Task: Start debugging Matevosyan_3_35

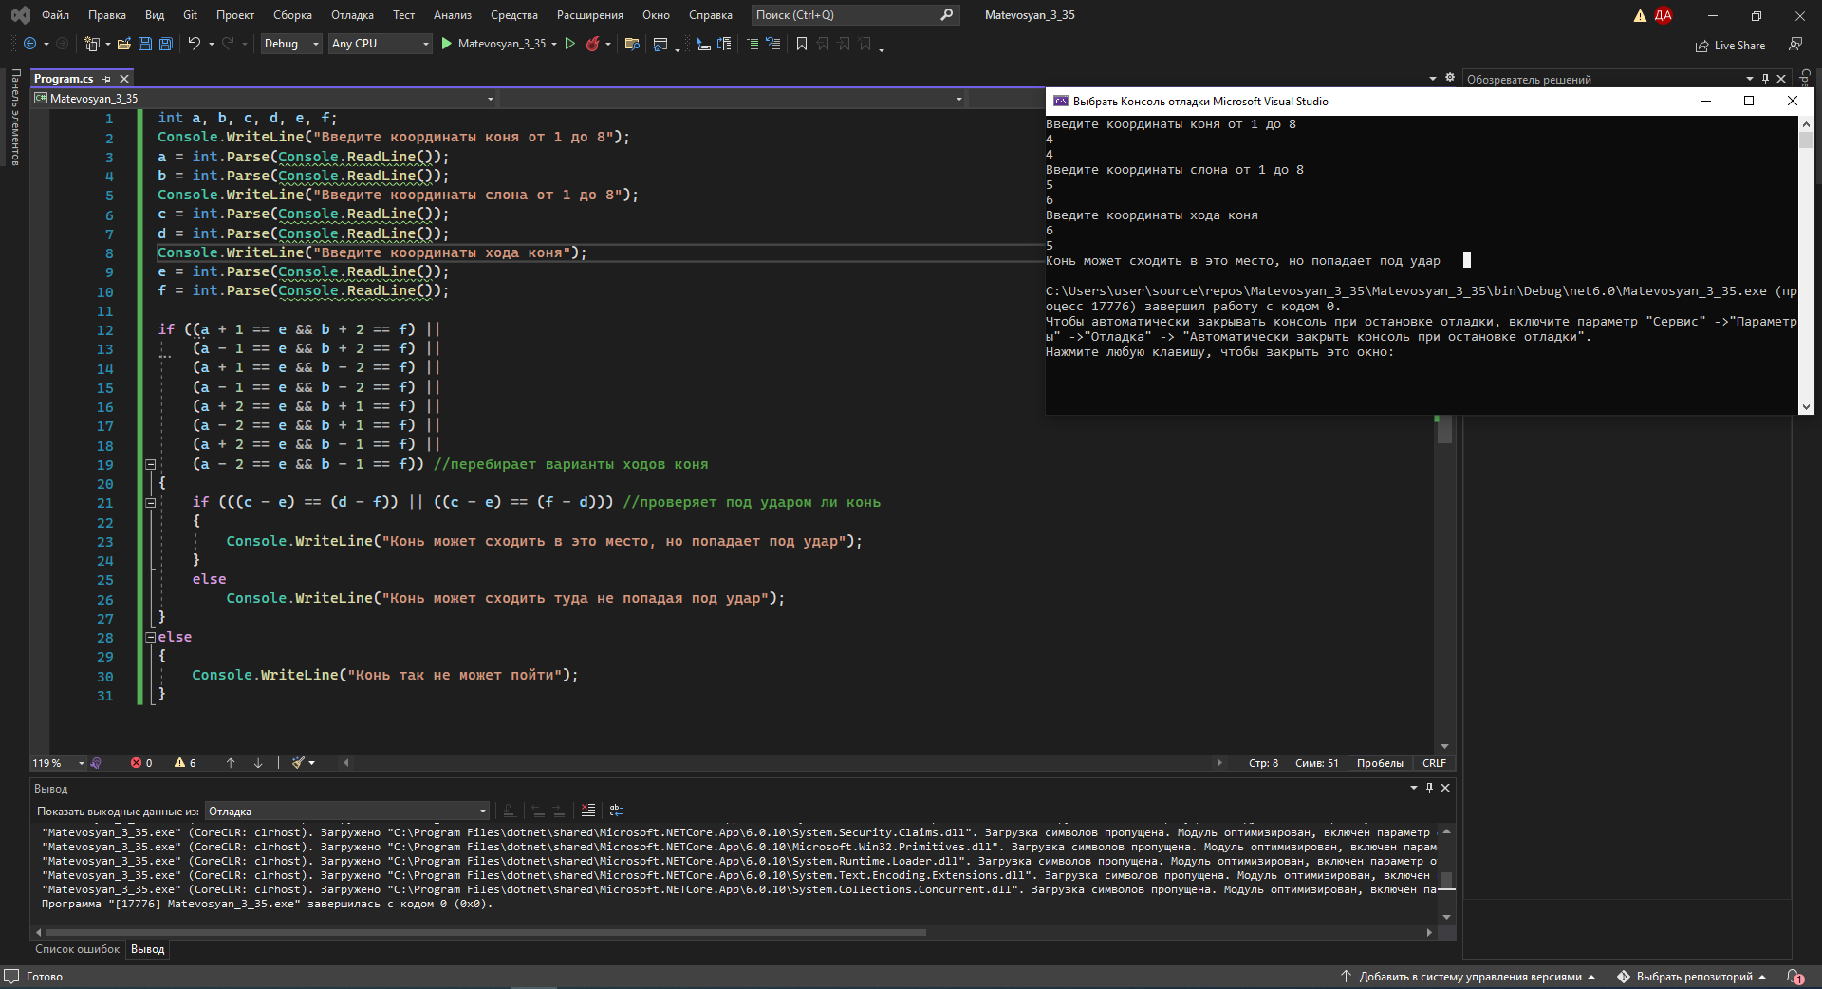Action: pyautogui.click(x=445, y=44)
